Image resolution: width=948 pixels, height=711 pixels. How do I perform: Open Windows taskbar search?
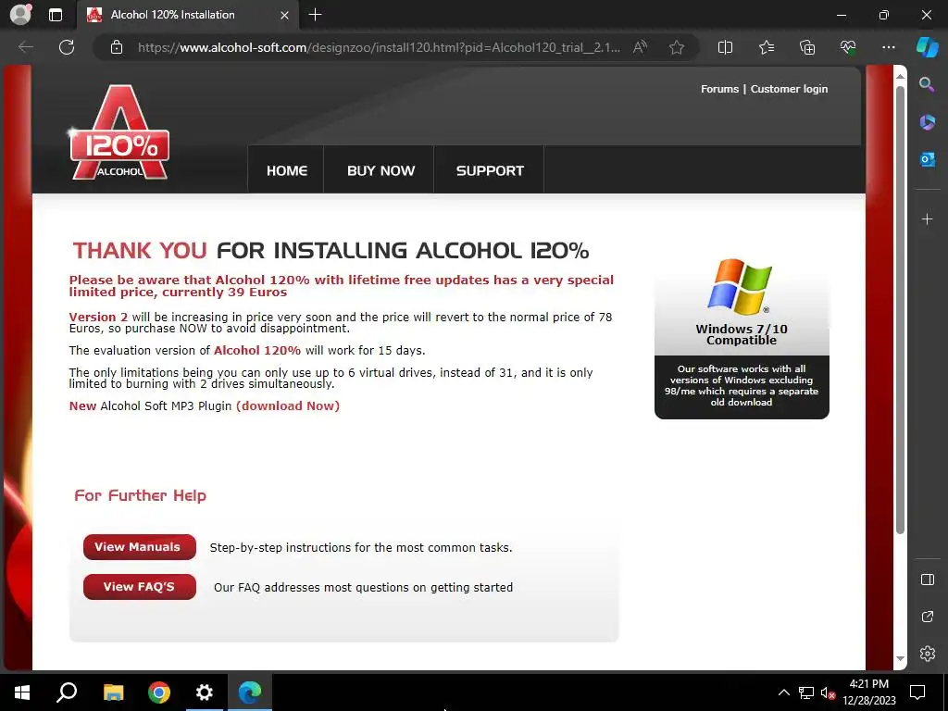pyautogui.click(x=67, y=692)
